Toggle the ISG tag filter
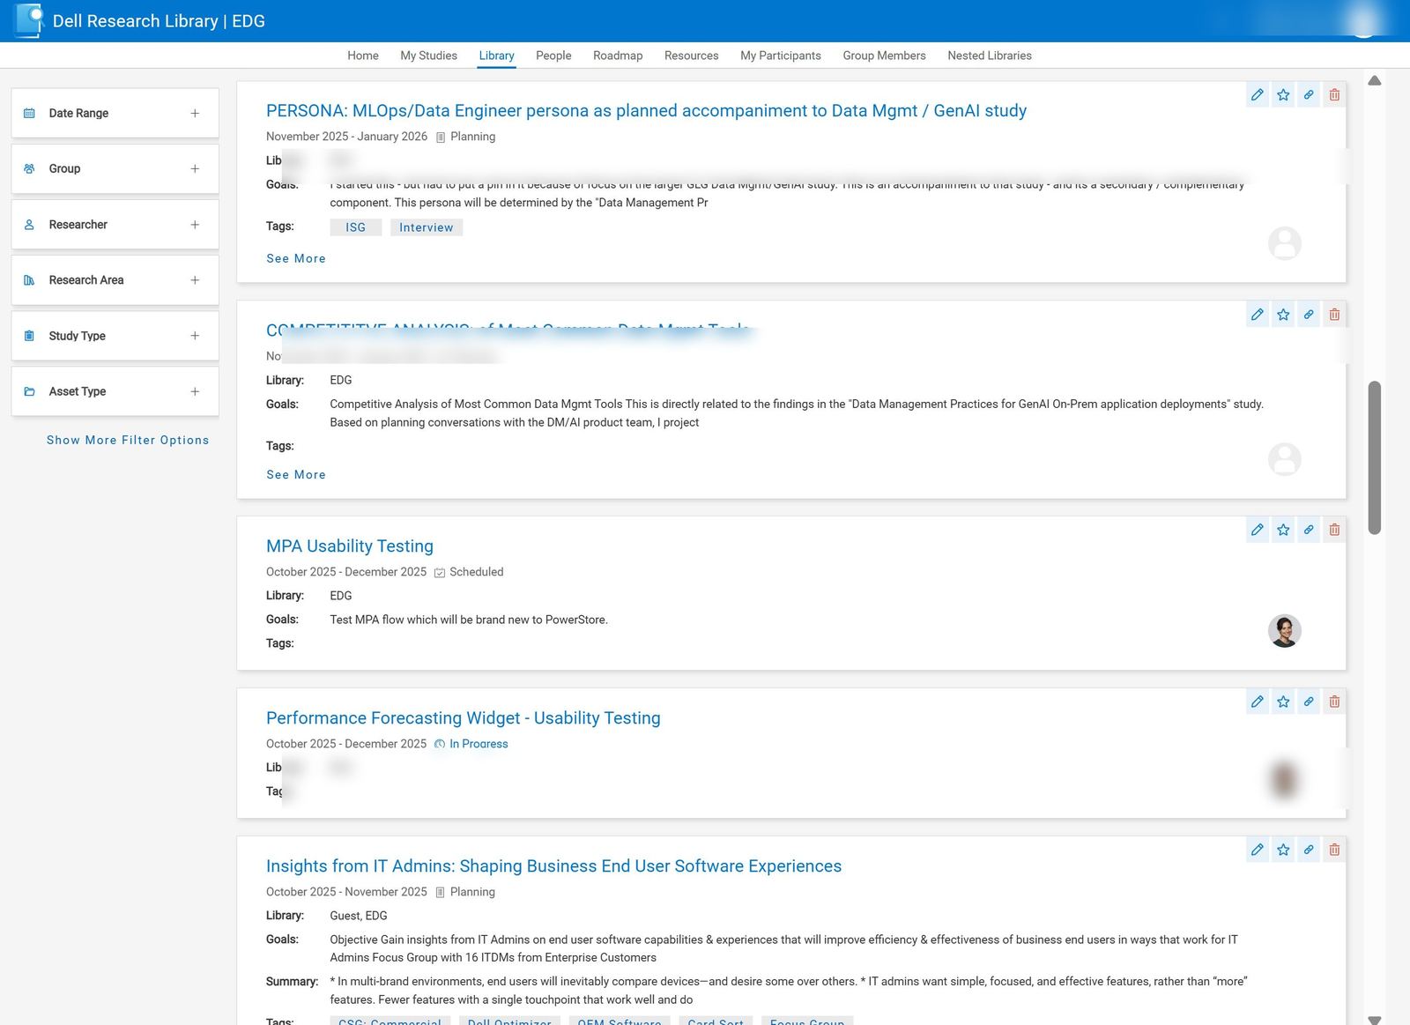The image size is (1410, 1025). 355,227
